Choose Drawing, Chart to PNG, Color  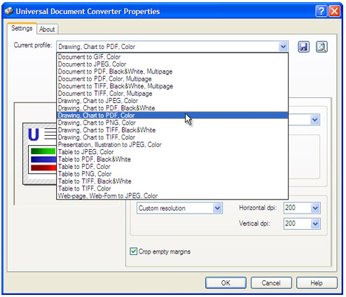click(x=172, y=123)
